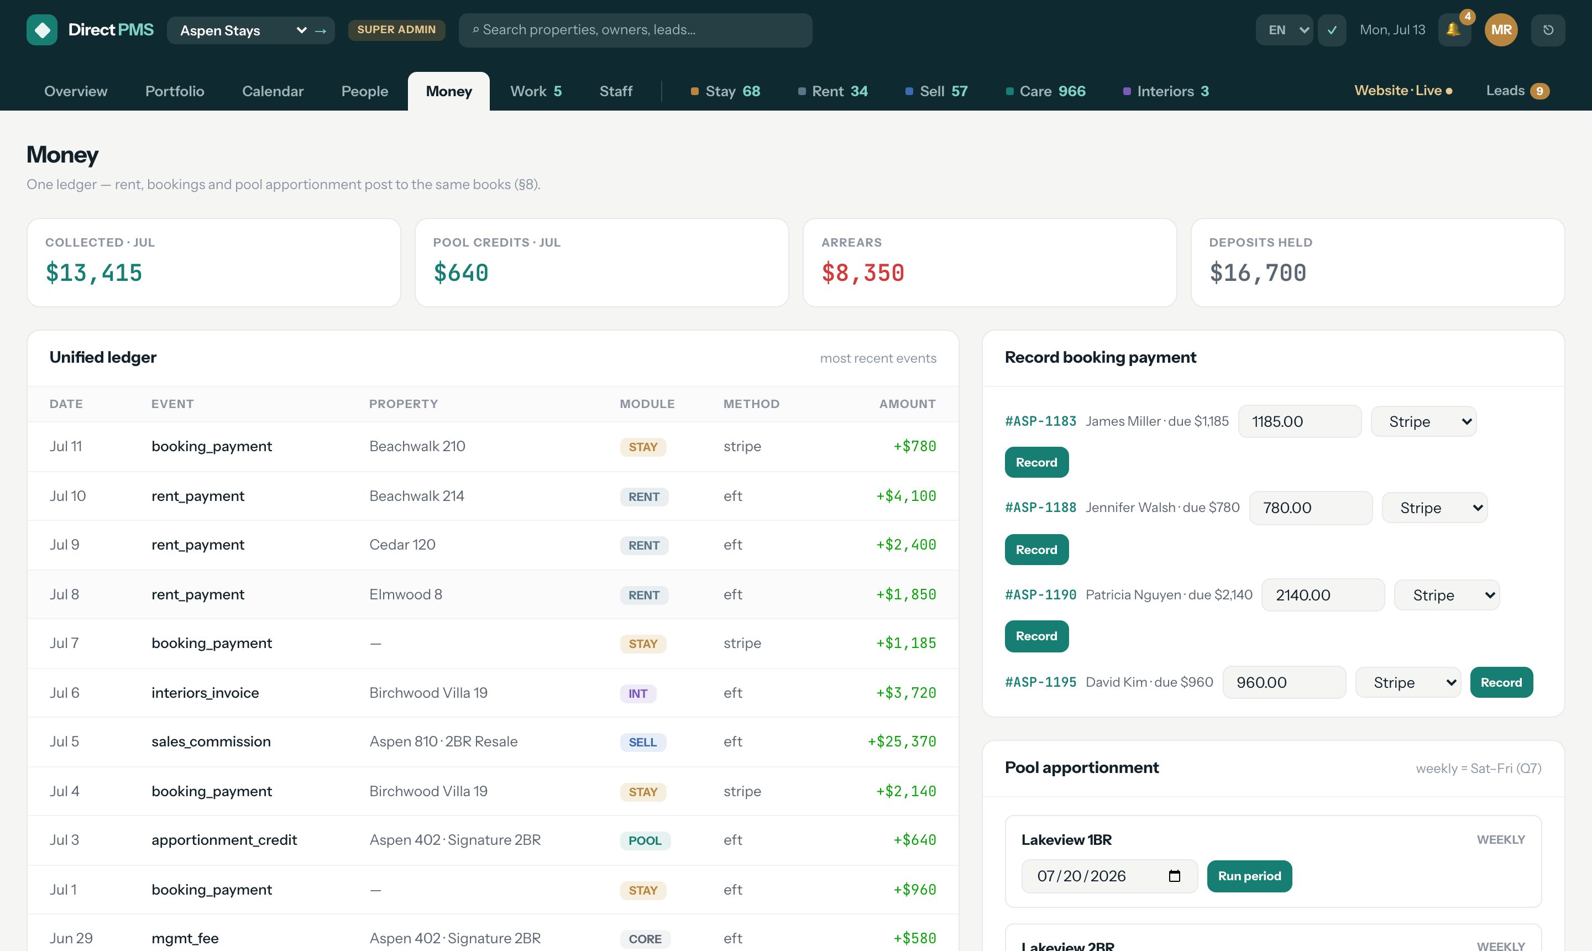Click the SUPER ADMIN badge
The height and width of the screenshot is (951, 1592).
[396, 29]
